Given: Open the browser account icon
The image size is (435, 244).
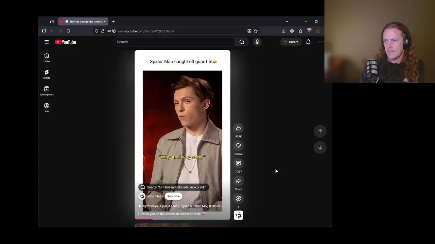Looking at the screenshot, I should 292,31.
